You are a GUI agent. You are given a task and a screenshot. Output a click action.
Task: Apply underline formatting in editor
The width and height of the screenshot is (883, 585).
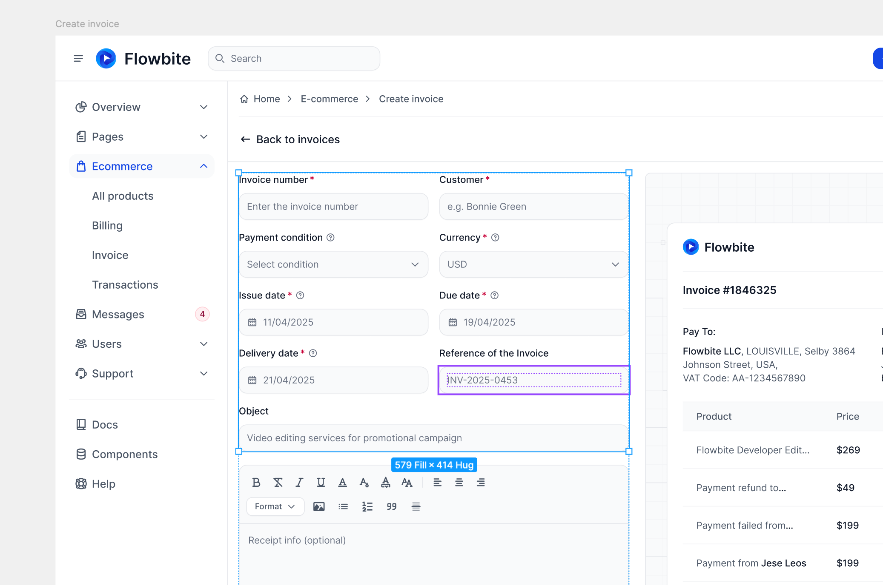[x=321, y=482]
